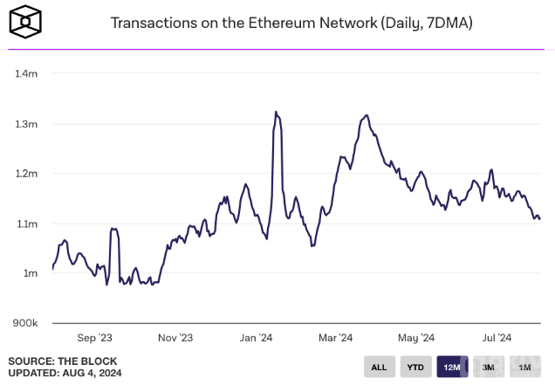Image resolution: width=555 pixels, height=385 pixels.
Task: Click the 1.4m y-axis label
Action: coord(26,74)
